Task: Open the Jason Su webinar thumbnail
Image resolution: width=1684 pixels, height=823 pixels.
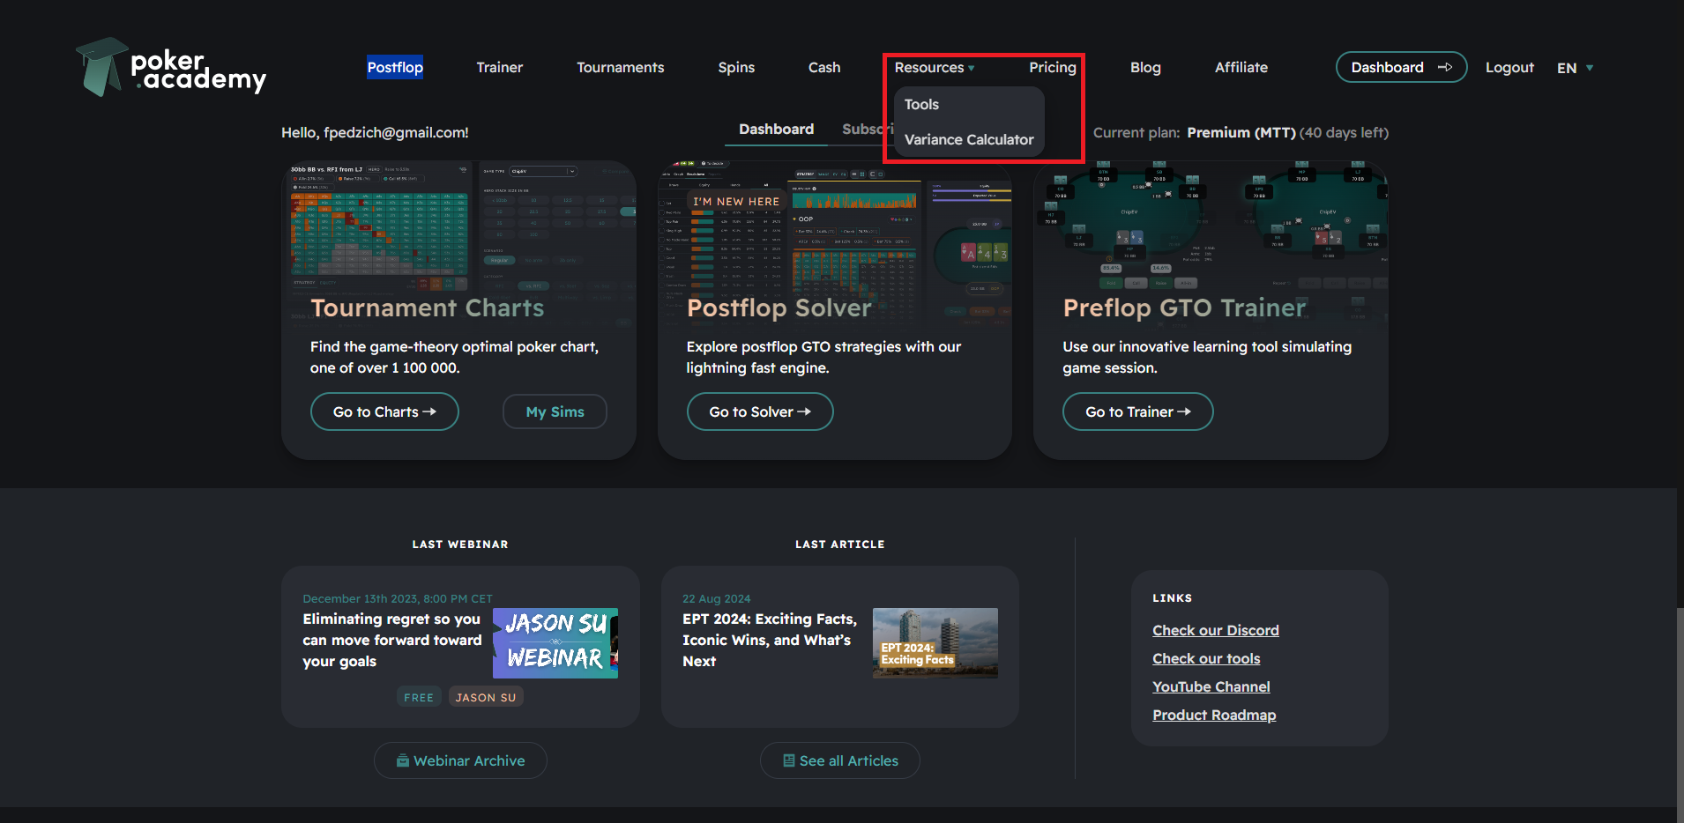Action: 555,642
